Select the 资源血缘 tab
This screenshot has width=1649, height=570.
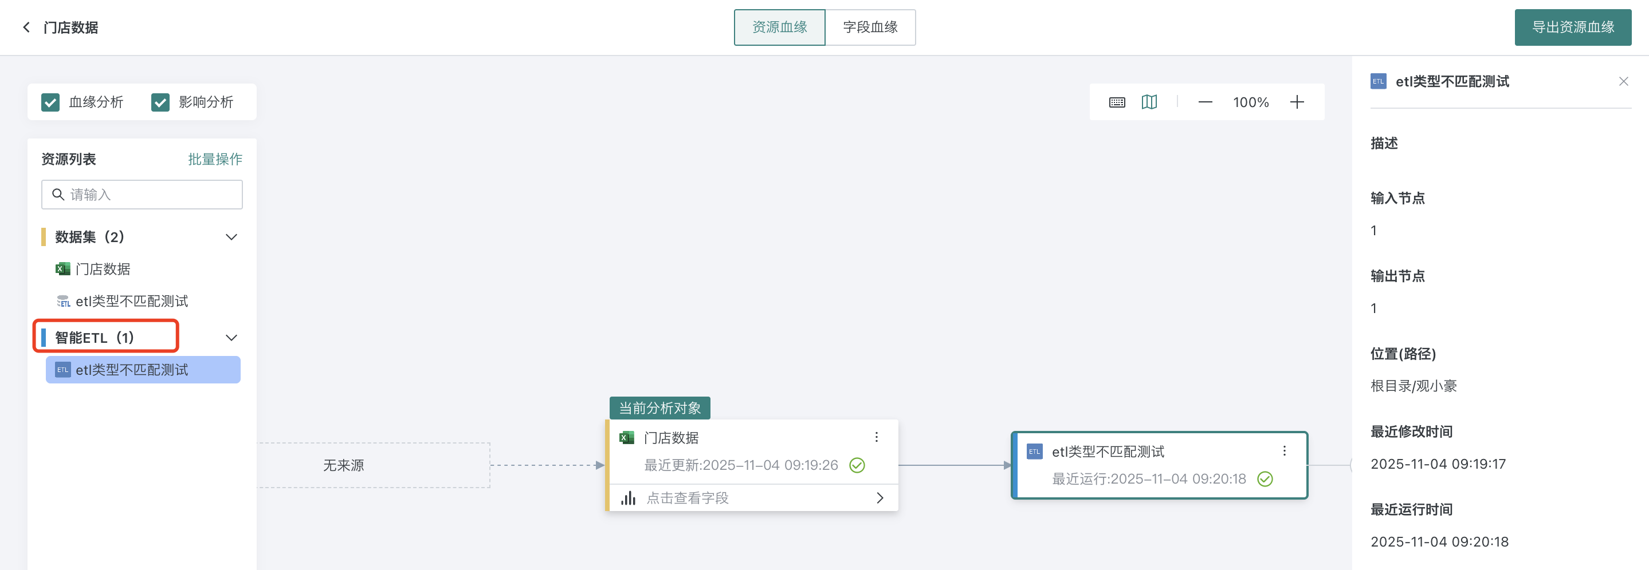tap(779, 27)
